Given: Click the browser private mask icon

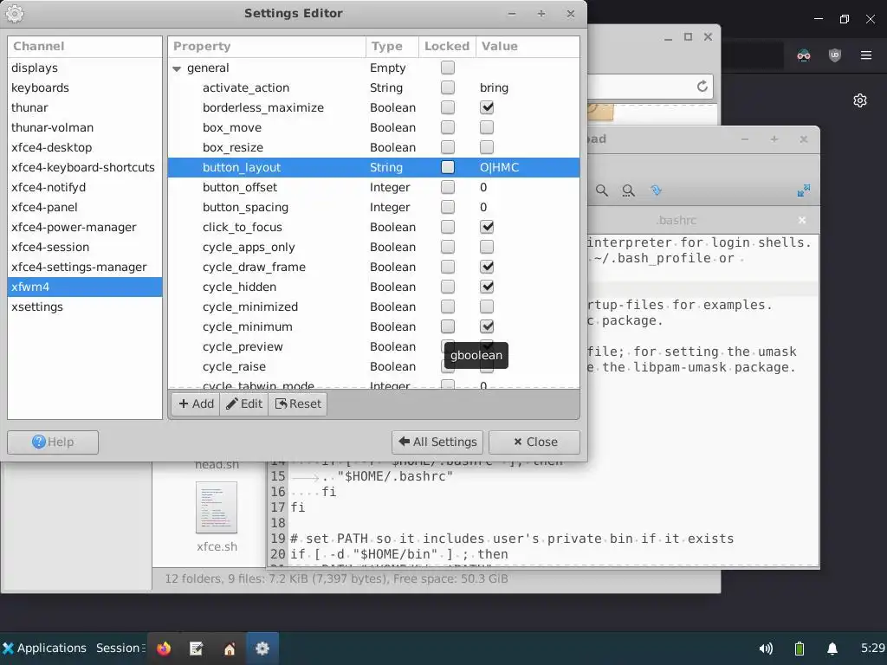Looking at the screenshot, I should [804, 55].
